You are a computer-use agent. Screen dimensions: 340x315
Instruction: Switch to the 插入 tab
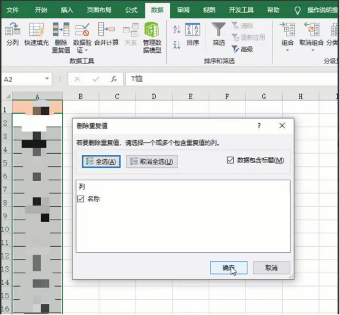[66, 10]
